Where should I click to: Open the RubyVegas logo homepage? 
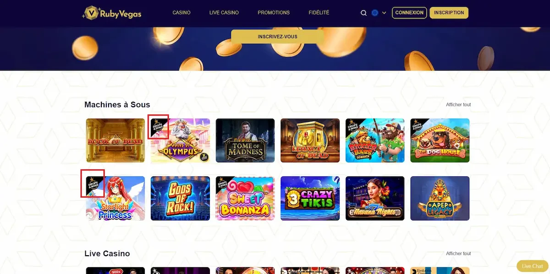click(x=111, y=13)
